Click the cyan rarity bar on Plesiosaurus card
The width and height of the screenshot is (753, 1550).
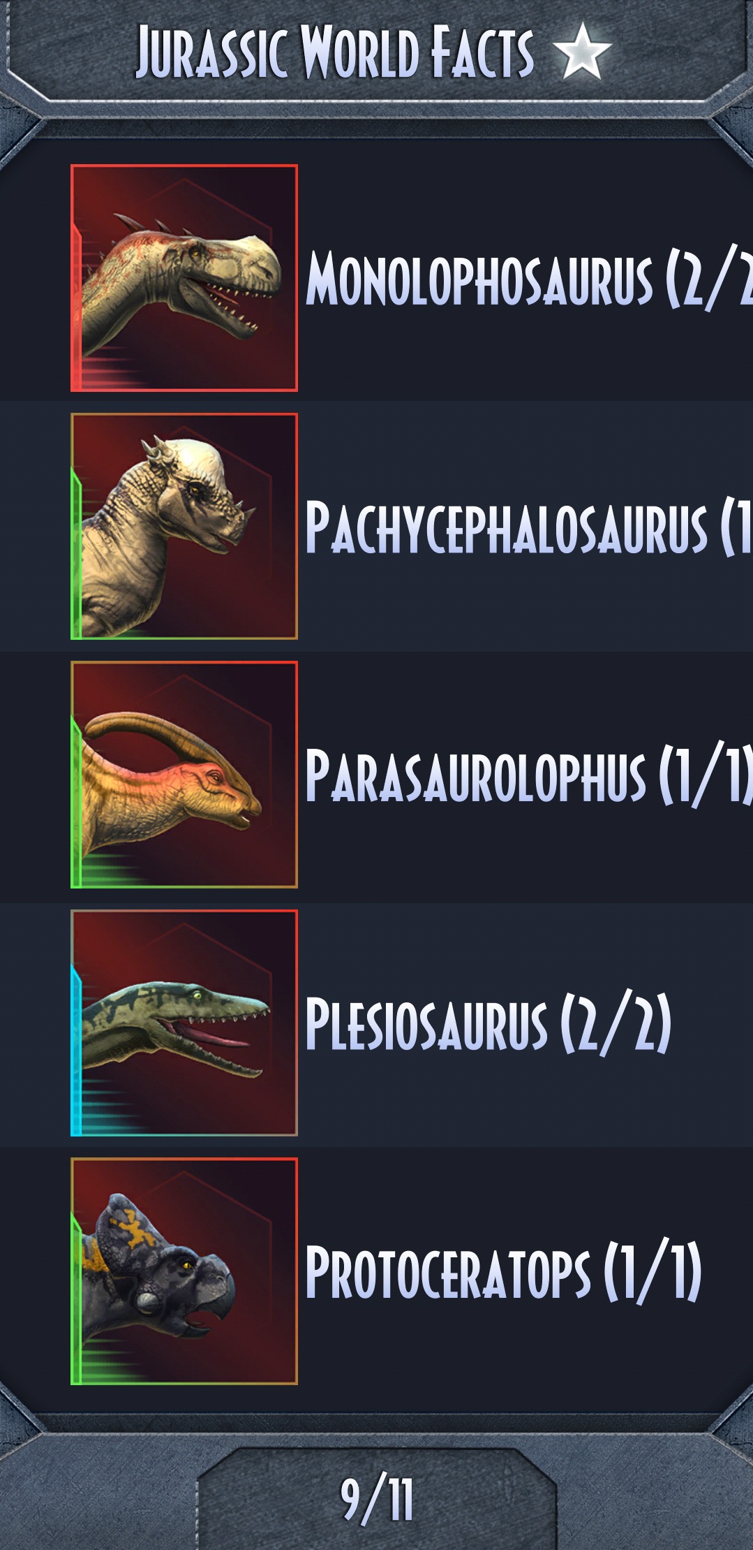[x=76, y=1051]
